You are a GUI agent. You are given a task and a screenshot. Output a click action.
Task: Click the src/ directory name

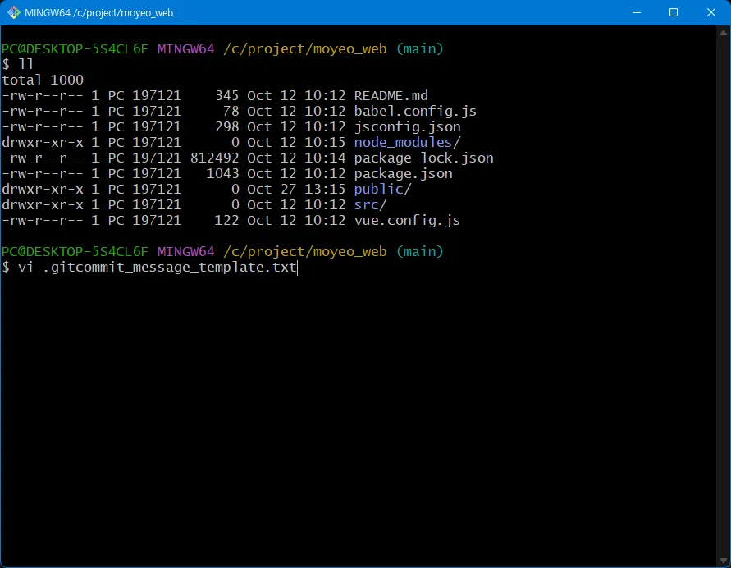pyautogui.click(x=370, y=205)
